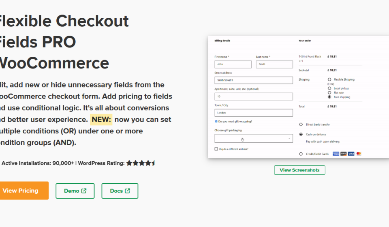Viewport: 389px width, 227px height.
Task: Open the Demo link button
Action: pos(75,191)
